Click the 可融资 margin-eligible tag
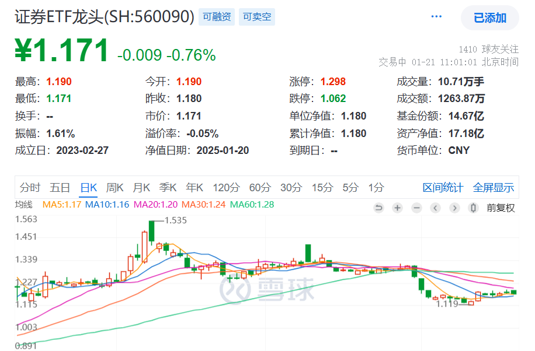535x351 pixels. (217, 17)
